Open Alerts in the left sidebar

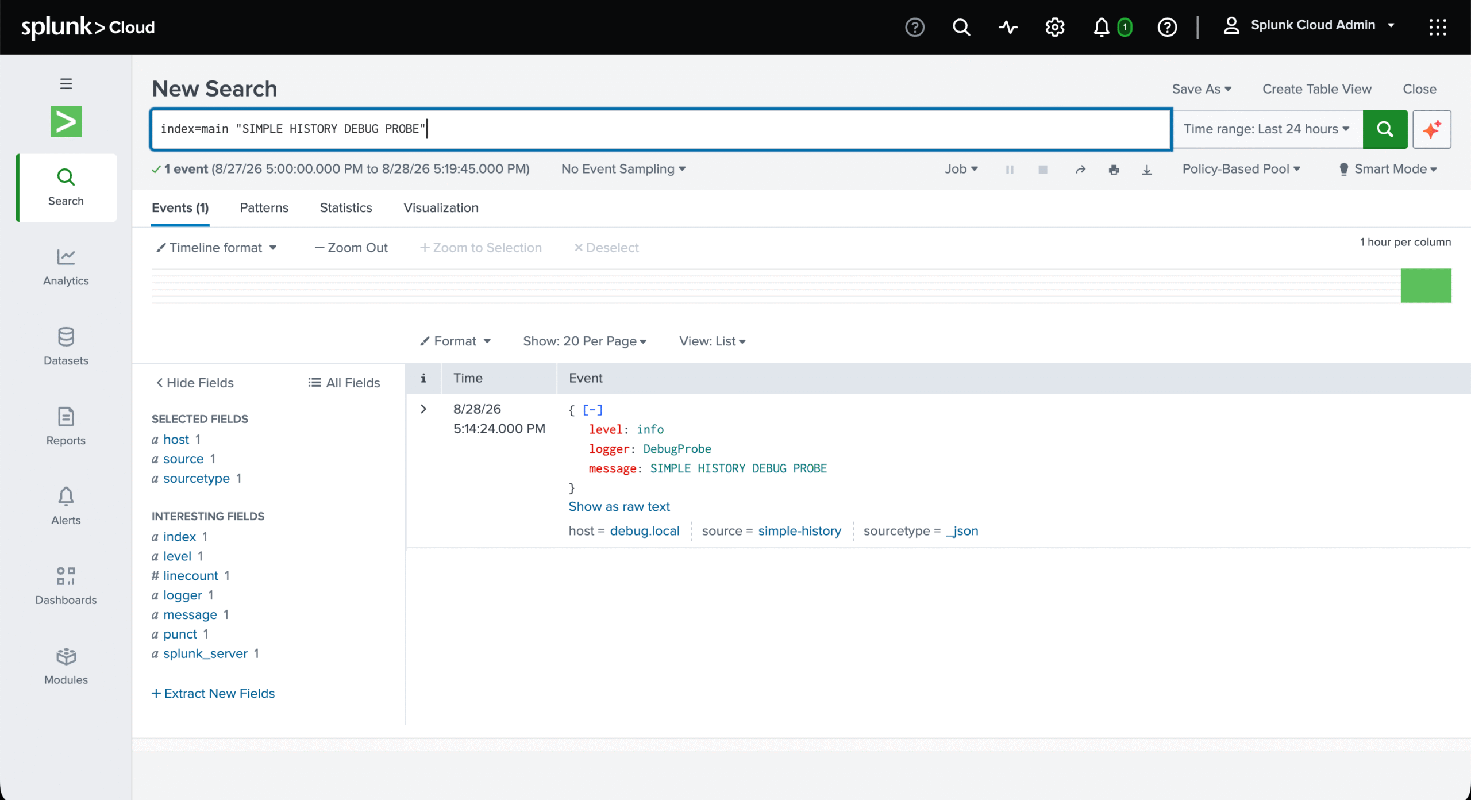click(x=66, y=507)
